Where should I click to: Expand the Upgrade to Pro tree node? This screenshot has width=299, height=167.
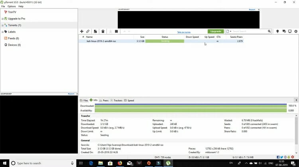[2, 19]
